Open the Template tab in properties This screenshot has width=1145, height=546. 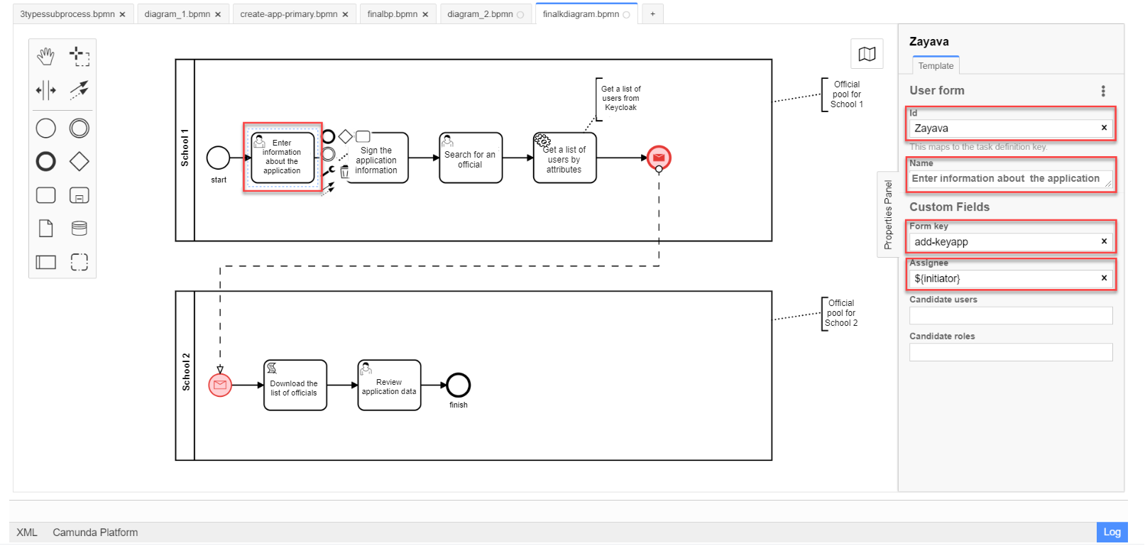[x=936, y=66]
